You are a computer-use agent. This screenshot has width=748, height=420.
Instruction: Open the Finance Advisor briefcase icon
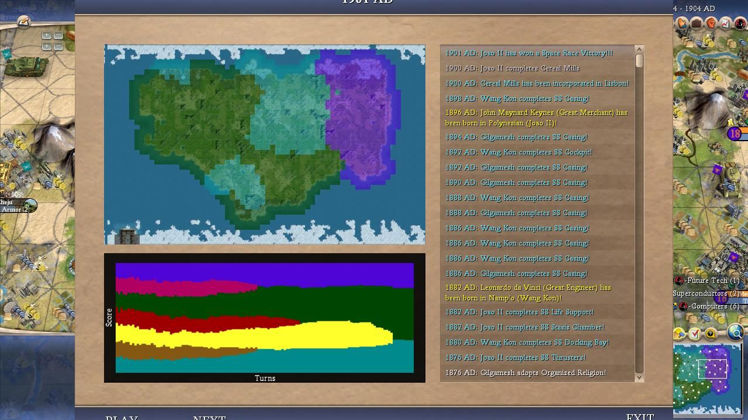point(697,23)
